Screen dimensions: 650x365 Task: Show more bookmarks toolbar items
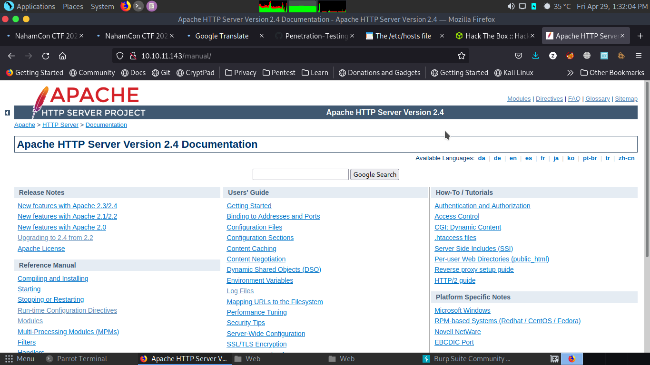click(570, 73)
